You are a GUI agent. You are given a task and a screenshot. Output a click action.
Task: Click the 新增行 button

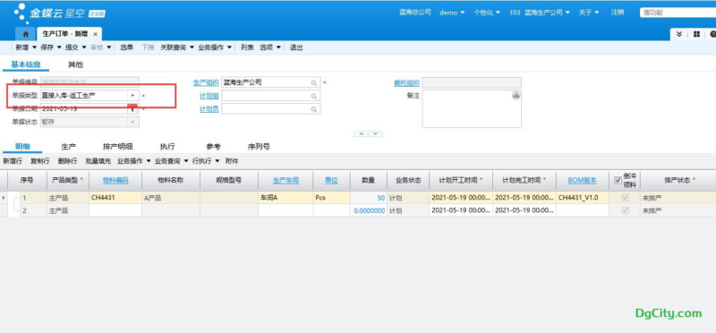[13, 161]
